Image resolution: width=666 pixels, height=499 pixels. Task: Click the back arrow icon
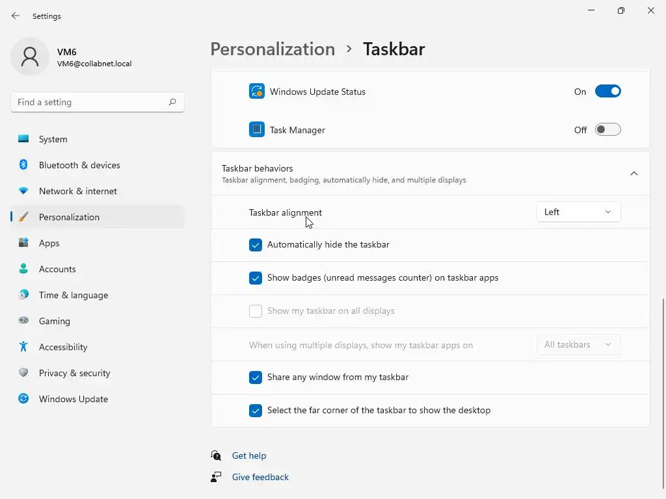16,16
